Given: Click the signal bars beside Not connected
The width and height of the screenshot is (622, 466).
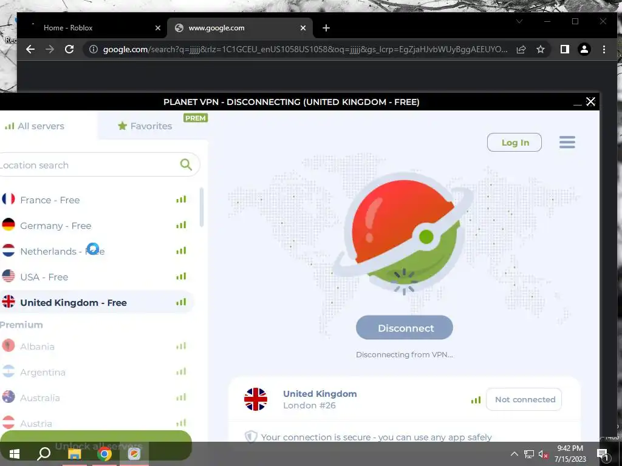Looking at the screenshot, I should (x=476, y=400).
